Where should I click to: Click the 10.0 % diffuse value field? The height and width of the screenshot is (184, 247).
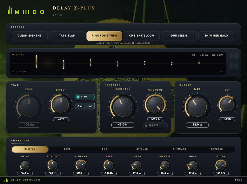165,173
